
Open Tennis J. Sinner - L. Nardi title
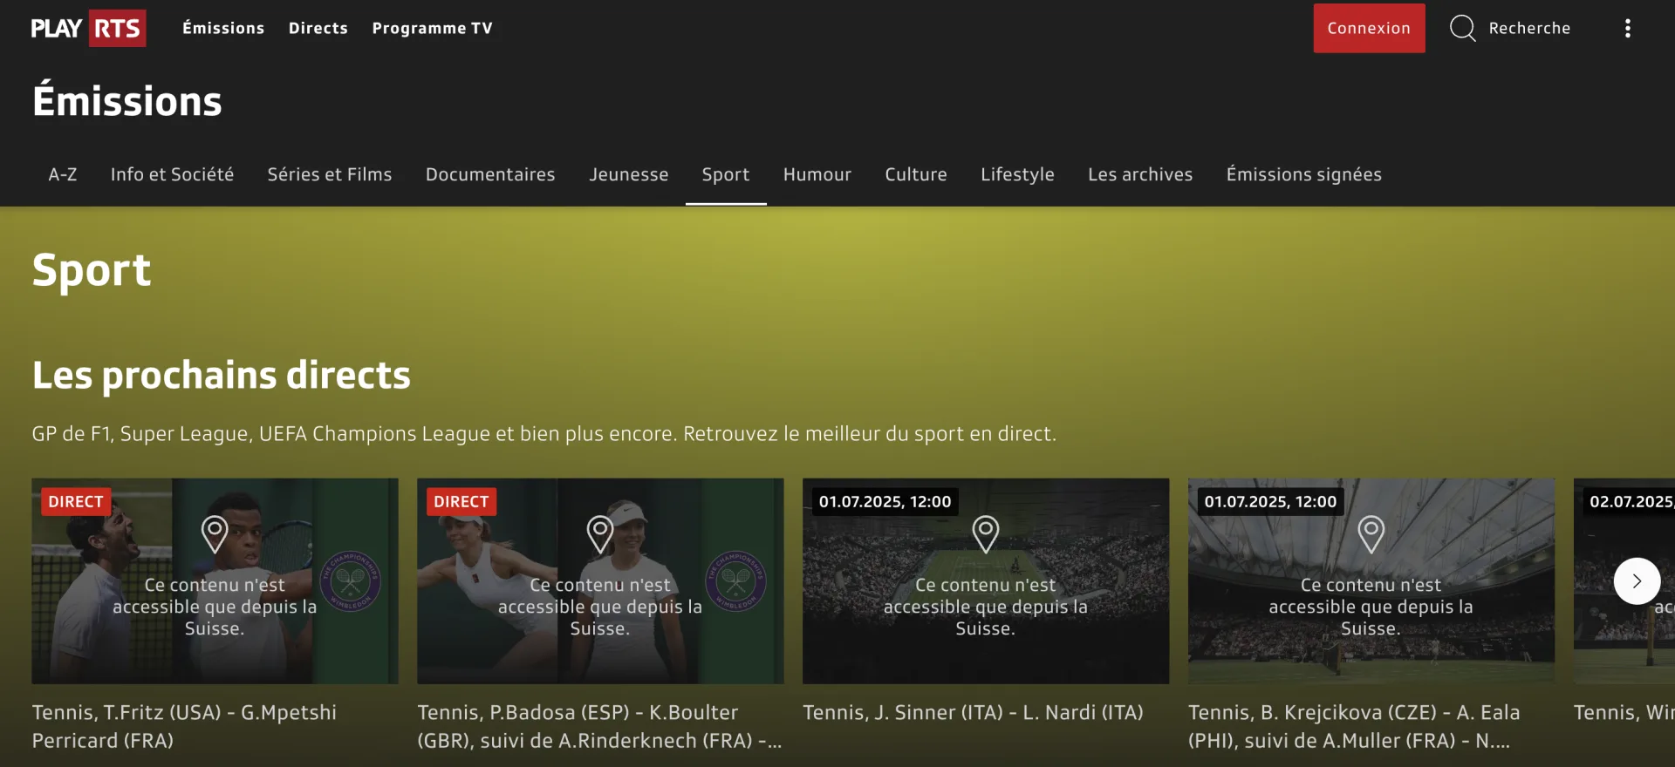(973, 712)
